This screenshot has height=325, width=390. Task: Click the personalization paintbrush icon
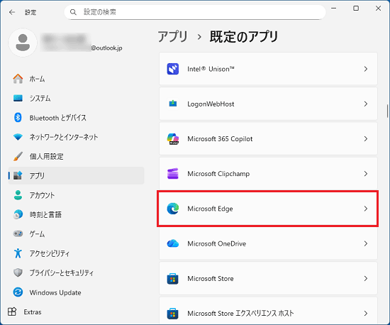point(18,156)
